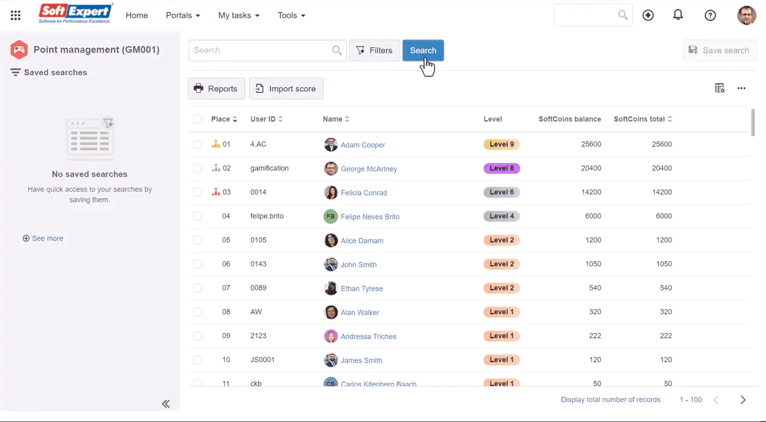766x422 pixels.
Task: Click the notifications bell icon
Action: [x=678, y=16]
